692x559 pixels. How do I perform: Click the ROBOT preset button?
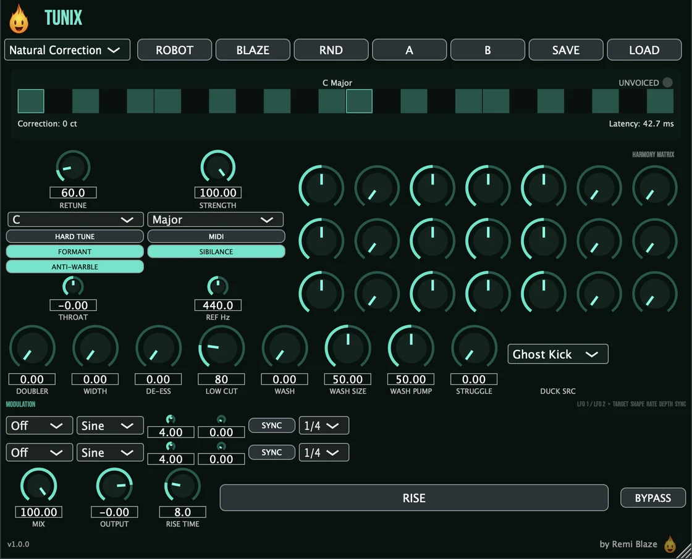tap(174, 50)
